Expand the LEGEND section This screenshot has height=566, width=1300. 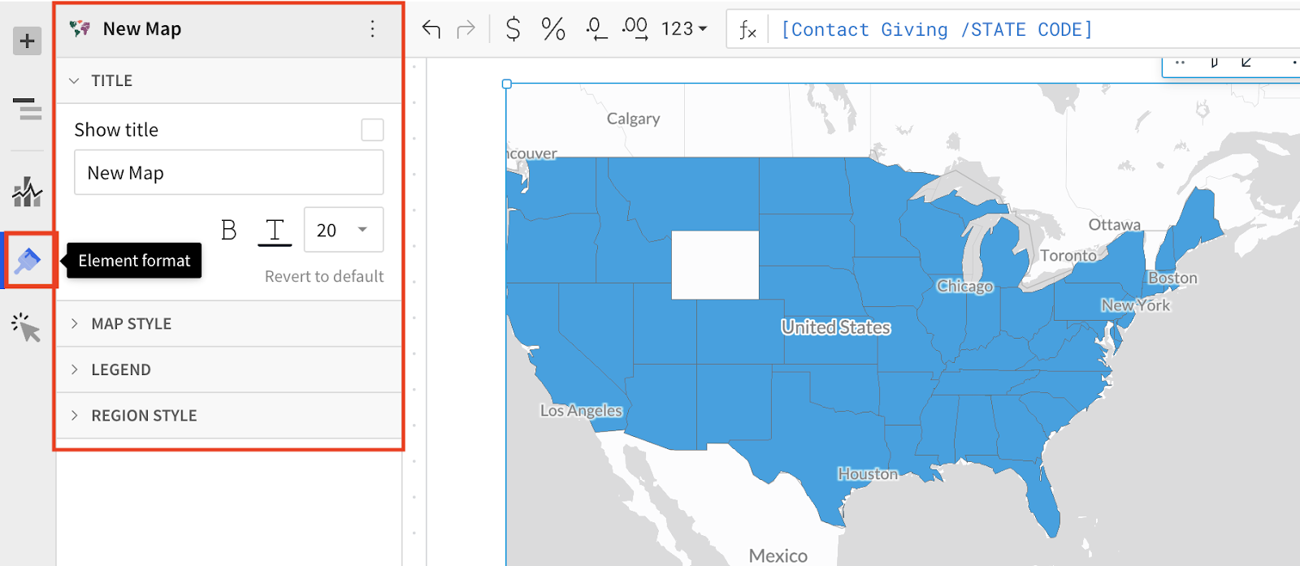point(229,369)
